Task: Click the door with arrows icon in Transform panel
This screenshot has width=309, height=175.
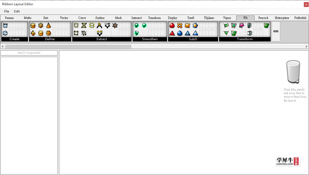Action: point(249,33)
